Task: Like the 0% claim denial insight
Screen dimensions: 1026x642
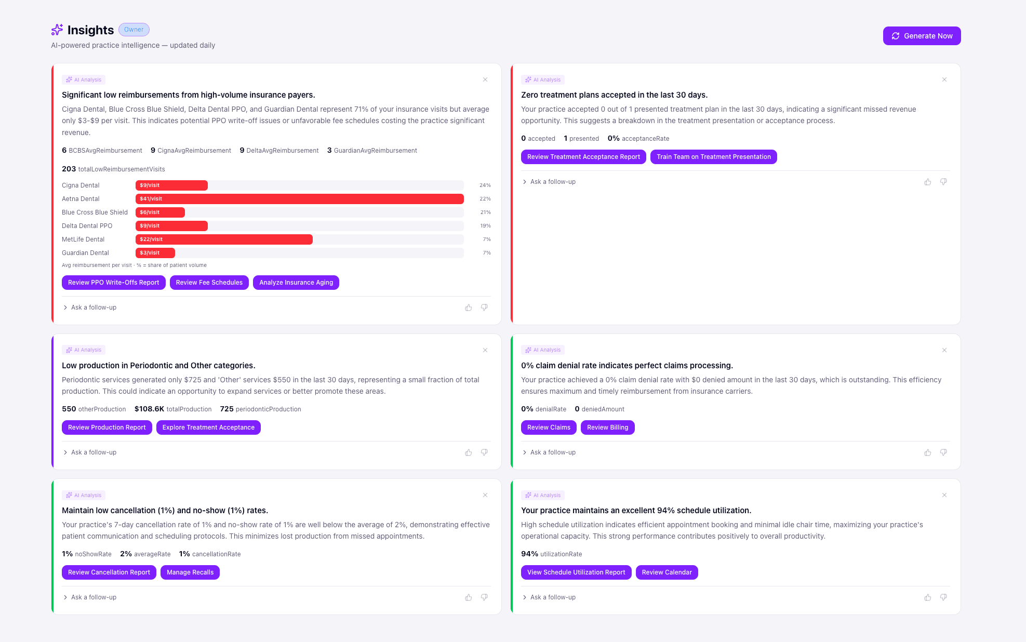Action: click(x=928, y=452)
